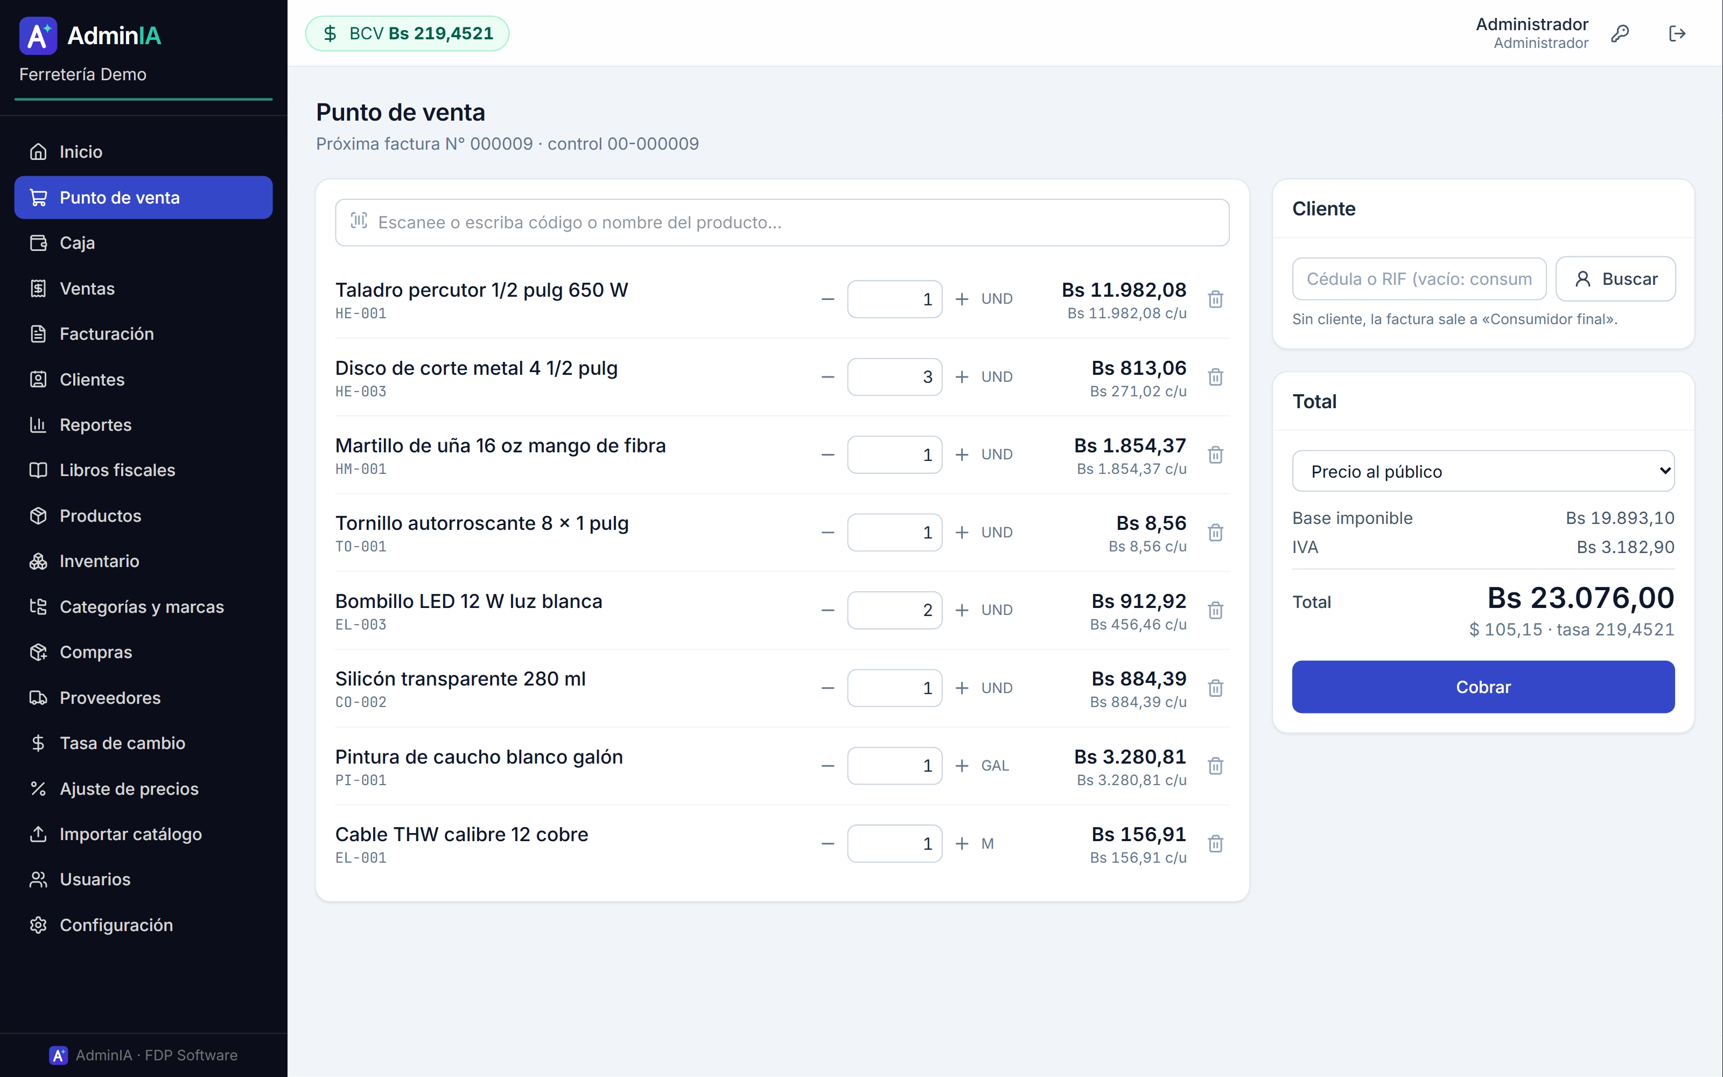Open the Configuración section
This screenshot has height=1077, width=1723.
143,925
